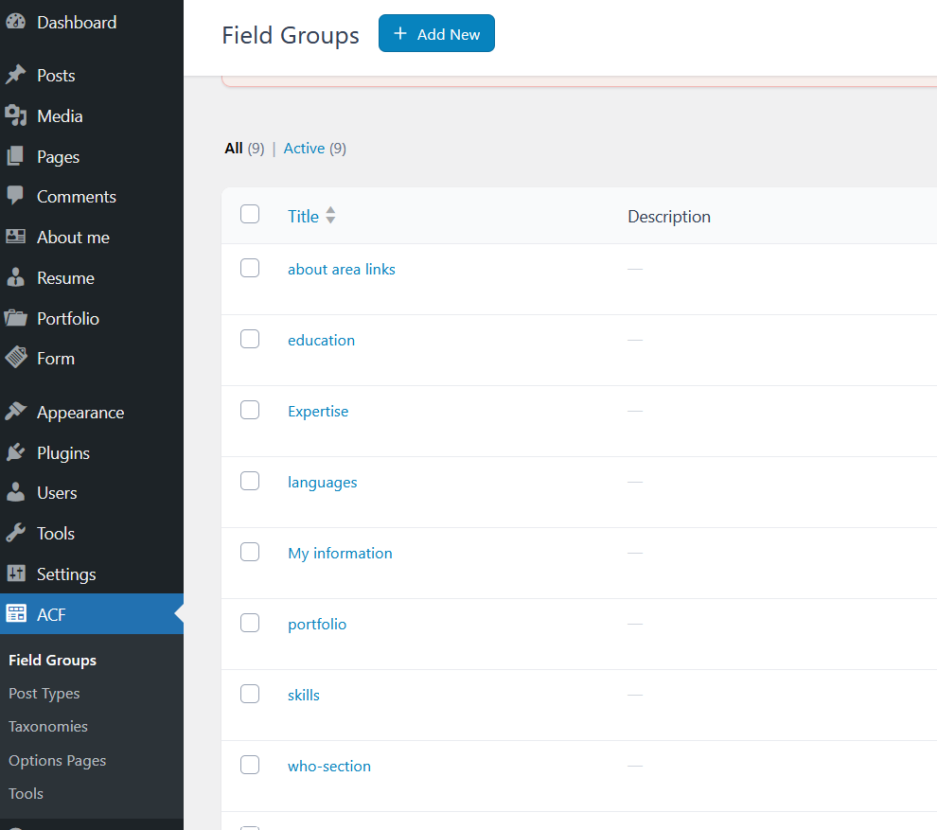Viewport: 937px width, 830px height.
Task: Open the Appearance menu
Action: pos(80,413)
